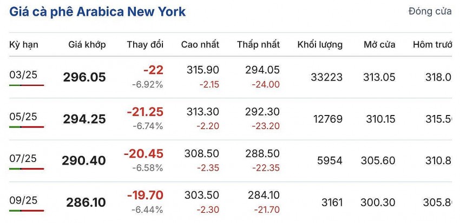This screenshot has width=460, height=223.
Task: Click the 'Khối lượng' column header
Action: tap(320, 45)
